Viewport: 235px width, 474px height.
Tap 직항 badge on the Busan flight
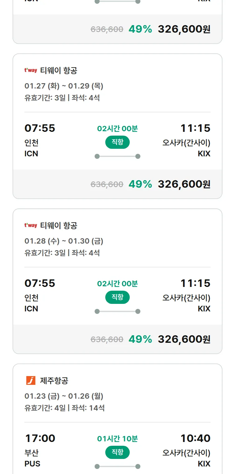pos(118,452)
